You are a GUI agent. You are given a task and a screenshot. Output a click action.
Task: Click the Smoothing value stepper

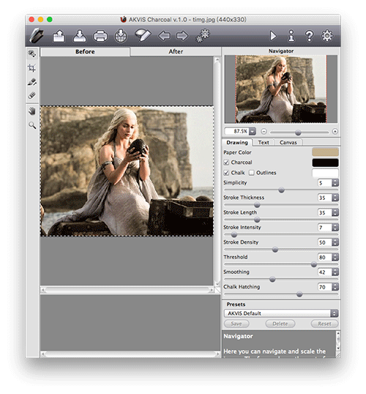point(335,272)
